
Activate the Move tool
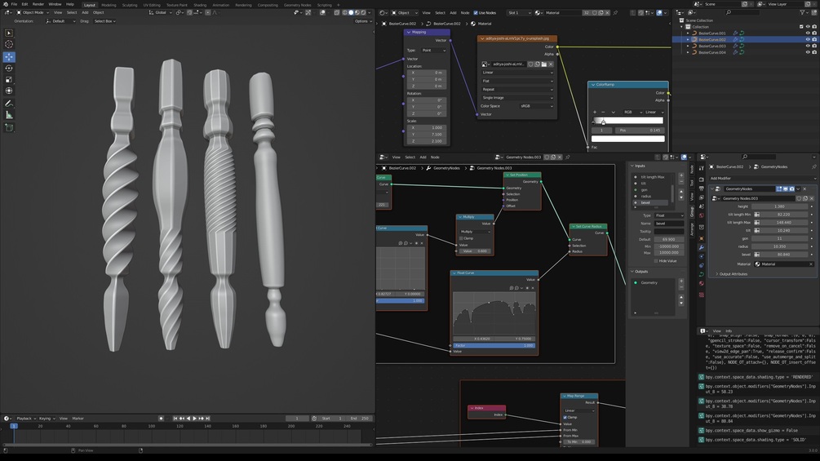click(x=9, y=57)
